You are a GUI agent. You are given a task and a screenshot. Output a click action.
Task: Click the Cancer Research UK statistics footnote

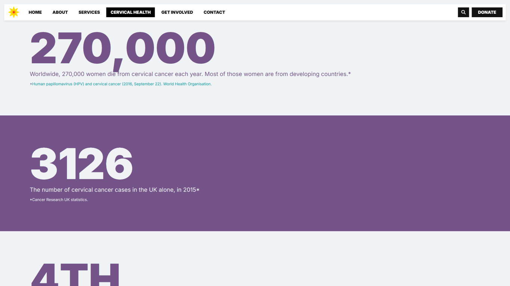(x=60, y=200)
